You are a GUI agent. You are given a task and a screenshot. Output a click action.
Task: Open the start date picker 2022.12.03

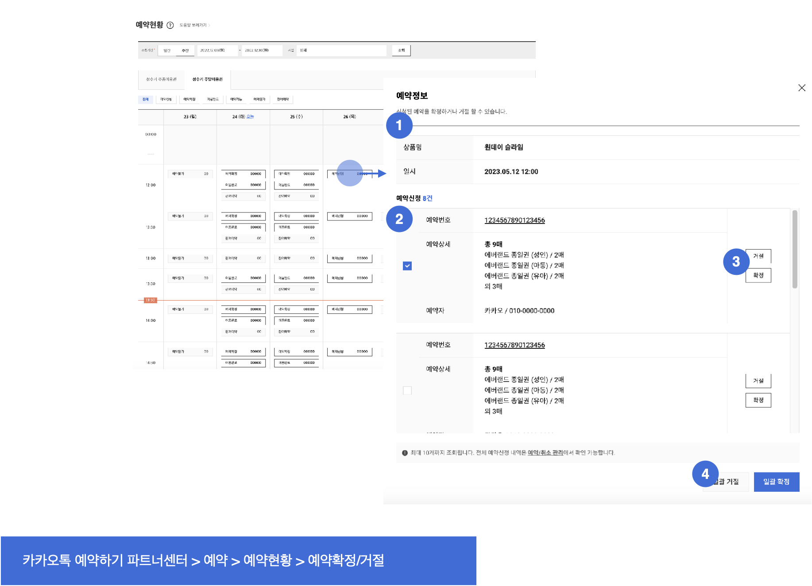pyautogui.click(x=217, y=50)
